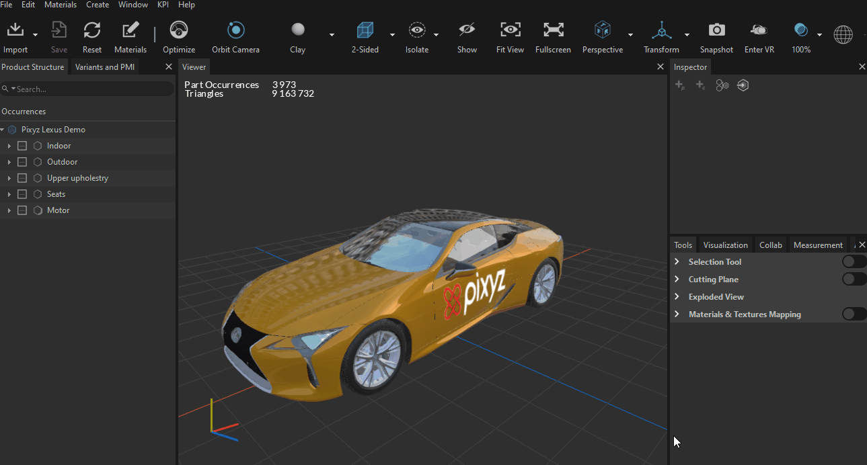This screenshot has height=465, width=867.
Task: Open the Materials menu
Action: [x=61, y=5]
